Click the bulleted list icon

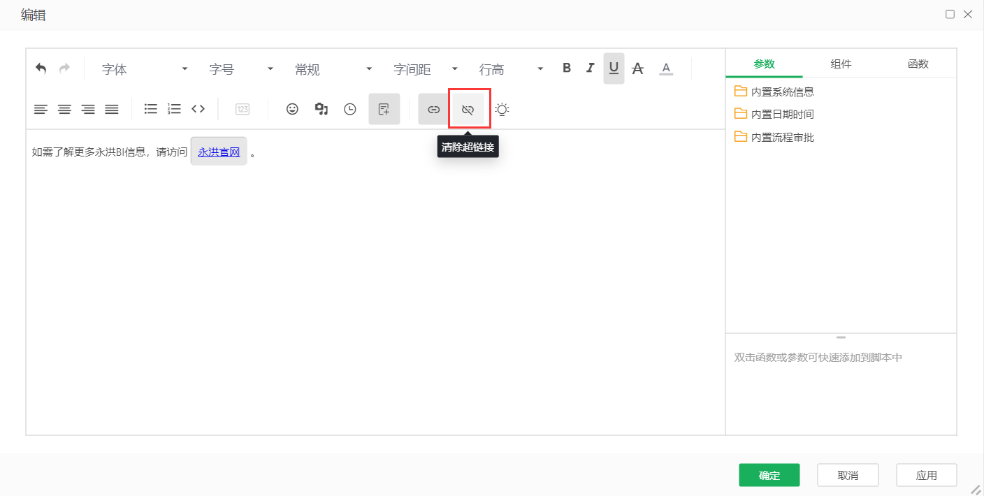[x=150, y=109]
